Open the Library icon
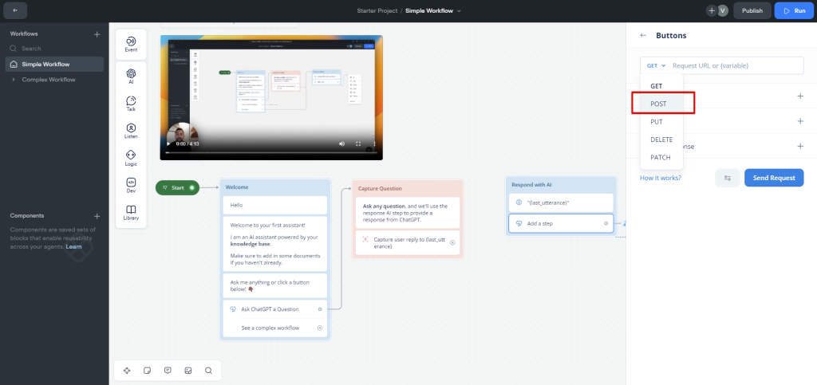Image resolution: width=817 pixels, height=385 pixels. (131, 212)
